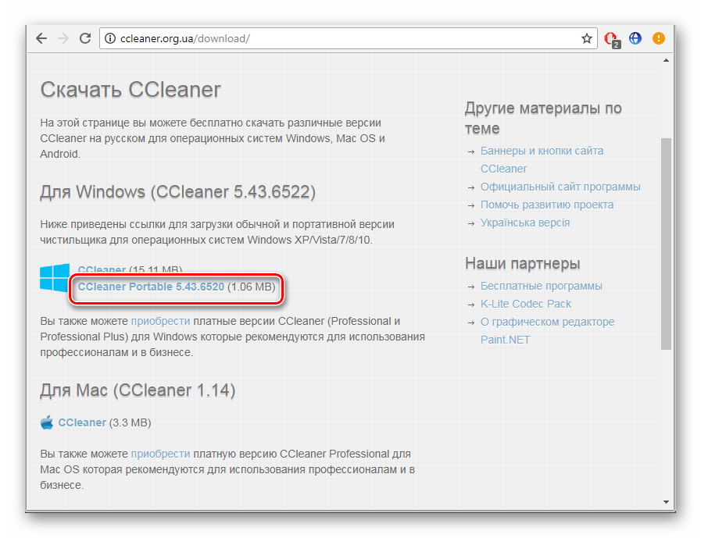701x538 pixels.
Task: Open the 'Официальный сайт программы' link
Action: click(x=560, y=187)
